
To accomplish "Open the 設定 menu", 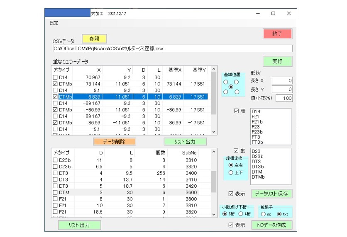I will click(x=54, y=23).
